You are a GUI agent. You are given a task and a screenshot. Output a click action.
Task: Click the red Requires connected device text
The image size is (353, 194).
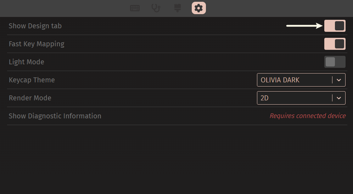tap(307, 116)
